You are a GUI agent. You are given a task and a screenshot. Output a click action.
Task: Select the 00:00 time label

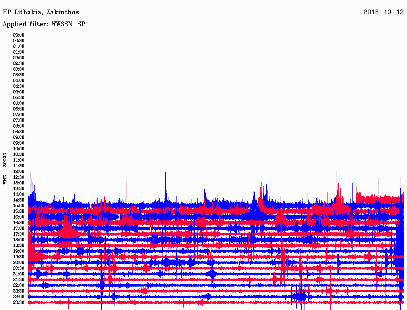click(x=19, y=35)
